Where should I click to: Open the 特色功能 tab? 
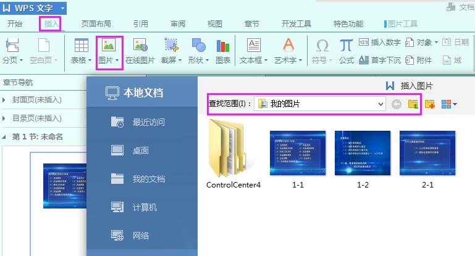(348, 24)
